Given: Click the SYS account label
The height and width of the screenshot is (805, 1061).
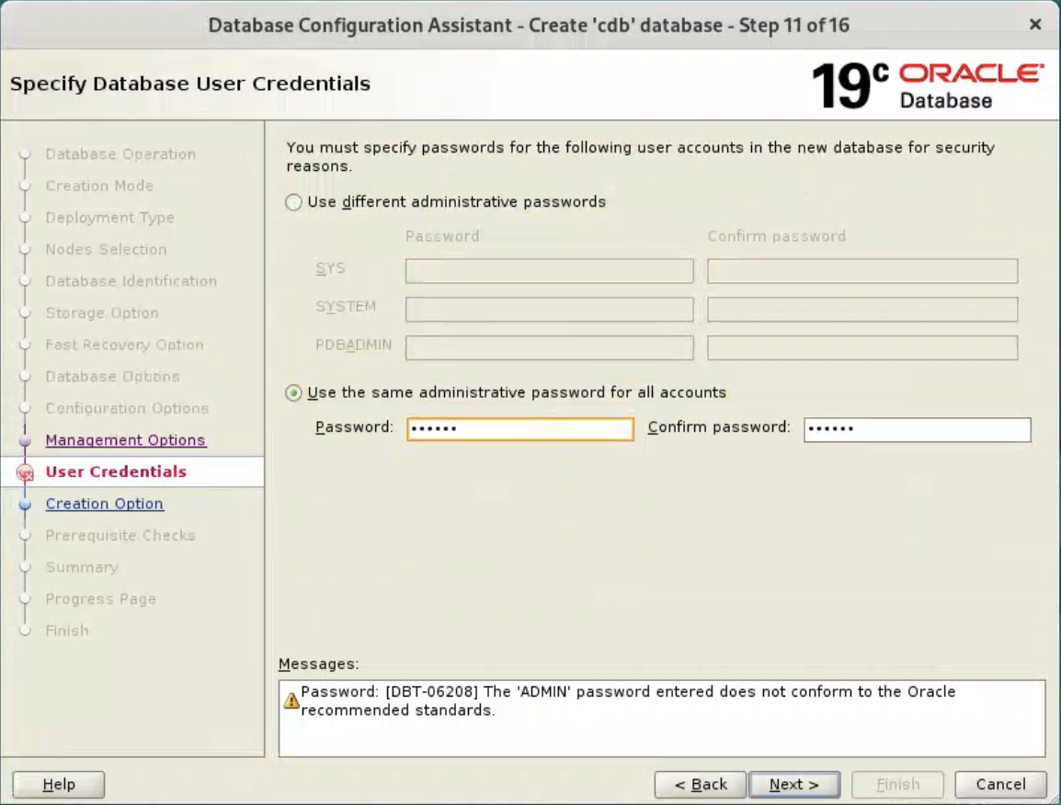Looking at the screenshot, I should pyautogui.click(x=330, y=268).
